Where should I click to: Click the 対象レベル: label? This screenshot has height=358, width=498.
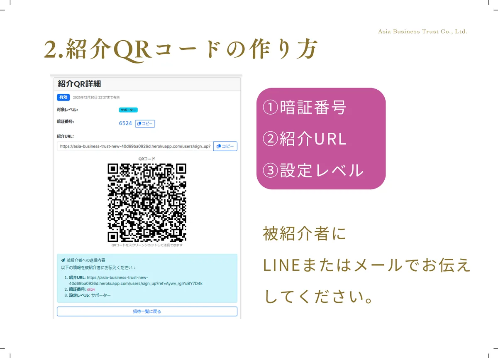click(x=67, y=110)
